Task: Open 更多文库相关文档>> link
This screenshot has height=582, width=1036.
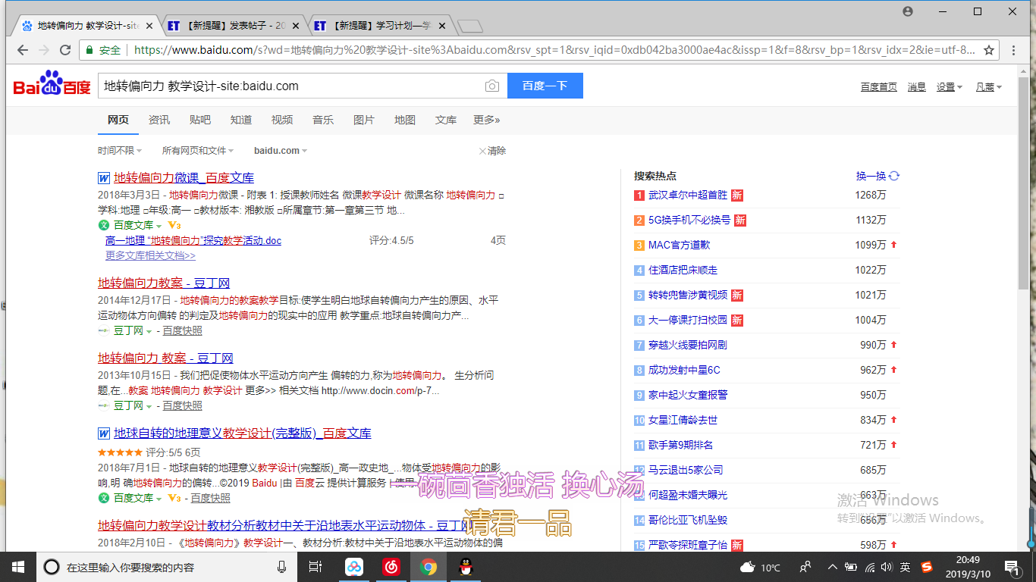Action: pos(150,255)
